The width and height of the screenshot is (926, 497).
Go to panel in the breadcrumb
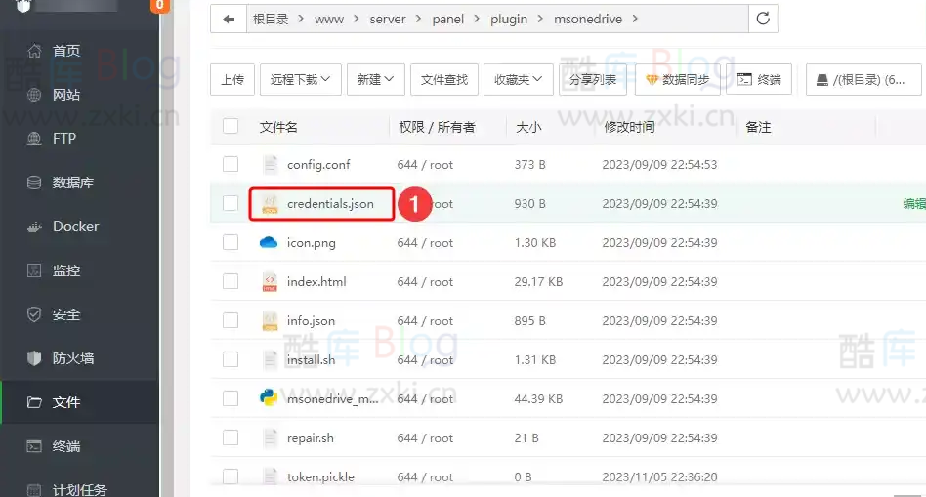(447, 20)
